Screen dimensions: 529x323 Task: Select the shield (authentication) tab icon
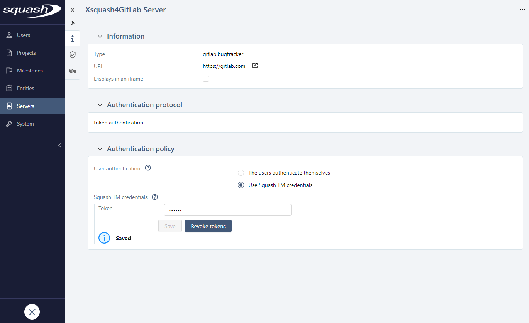click(72, 54)
